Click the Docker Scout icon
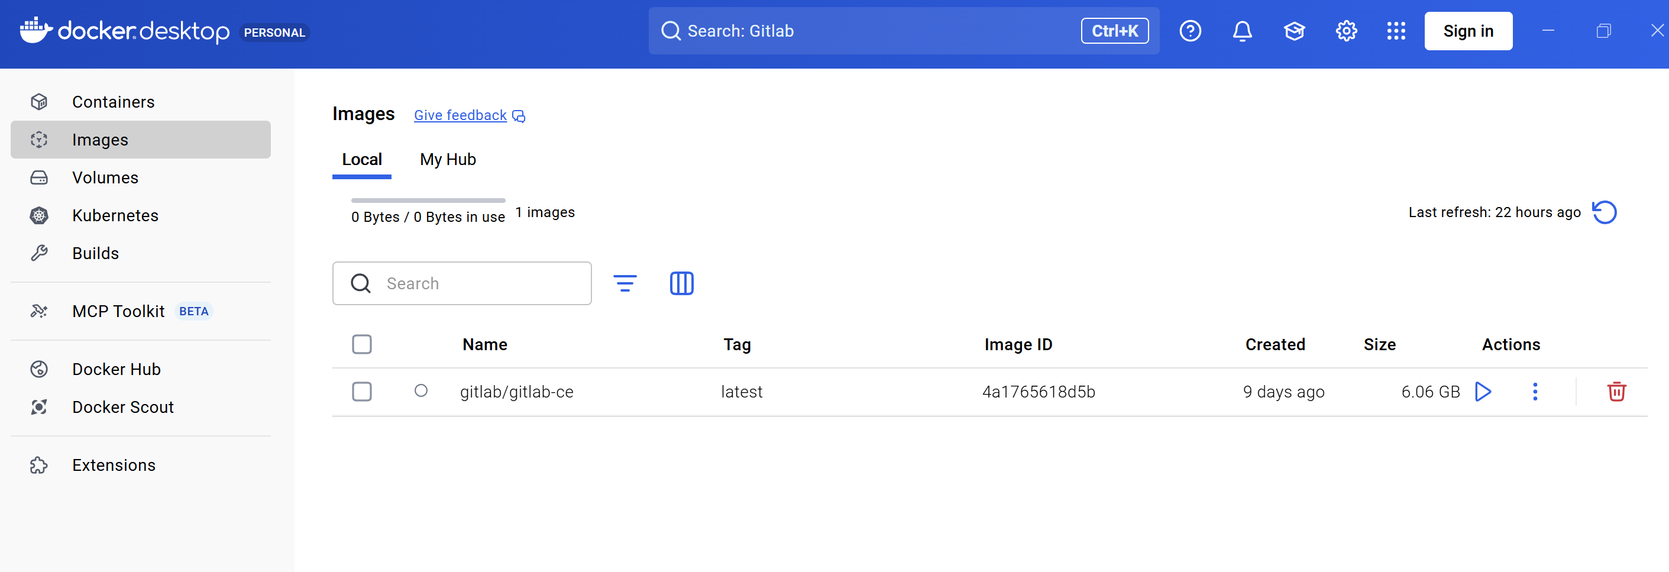This screenshot has height=572, width=1669. pos(39,407)
